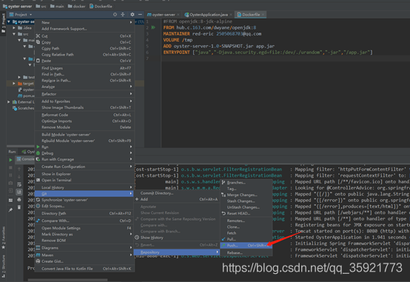Click the Reset HEAD undo icon
410x282 pixels.
click(x=224, y=213)
